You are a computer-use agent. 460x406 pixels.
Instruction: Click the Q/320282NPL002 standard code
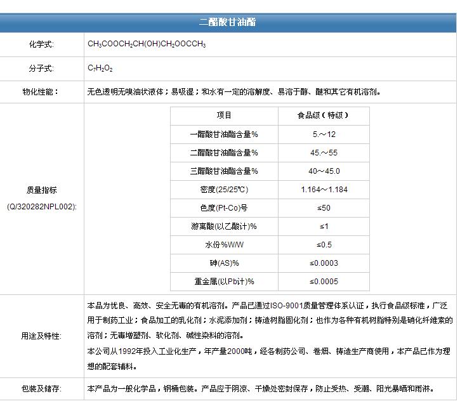click(41, 207)
